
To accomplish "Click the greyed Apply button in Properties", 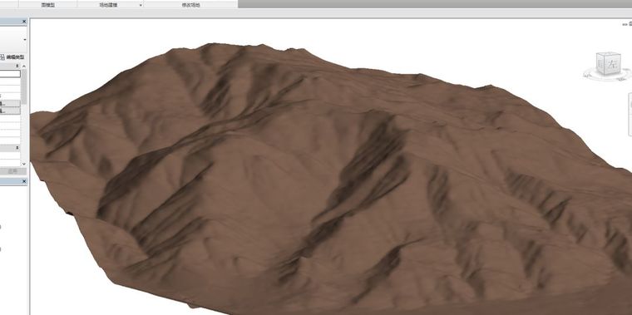I will [x=13, y=171].
